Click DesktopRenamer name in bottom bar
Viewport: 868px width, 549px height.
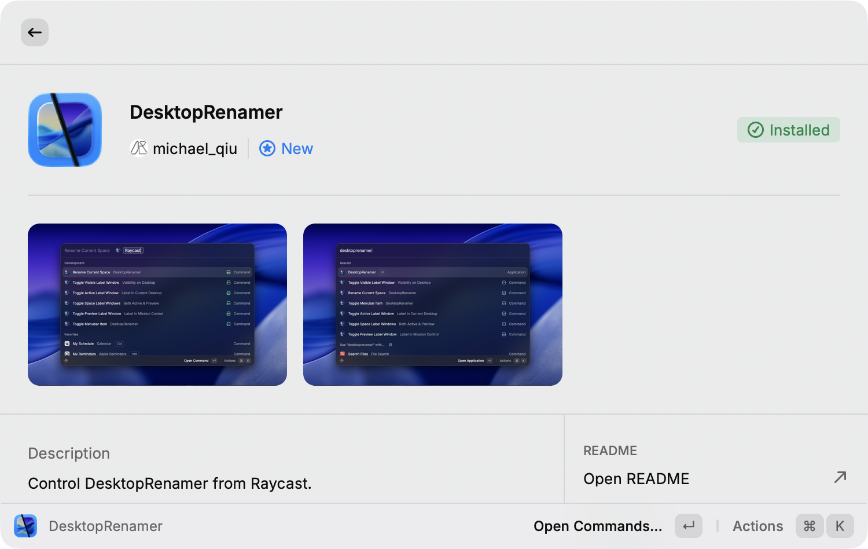pyautogui.click(x=105, y=526)
